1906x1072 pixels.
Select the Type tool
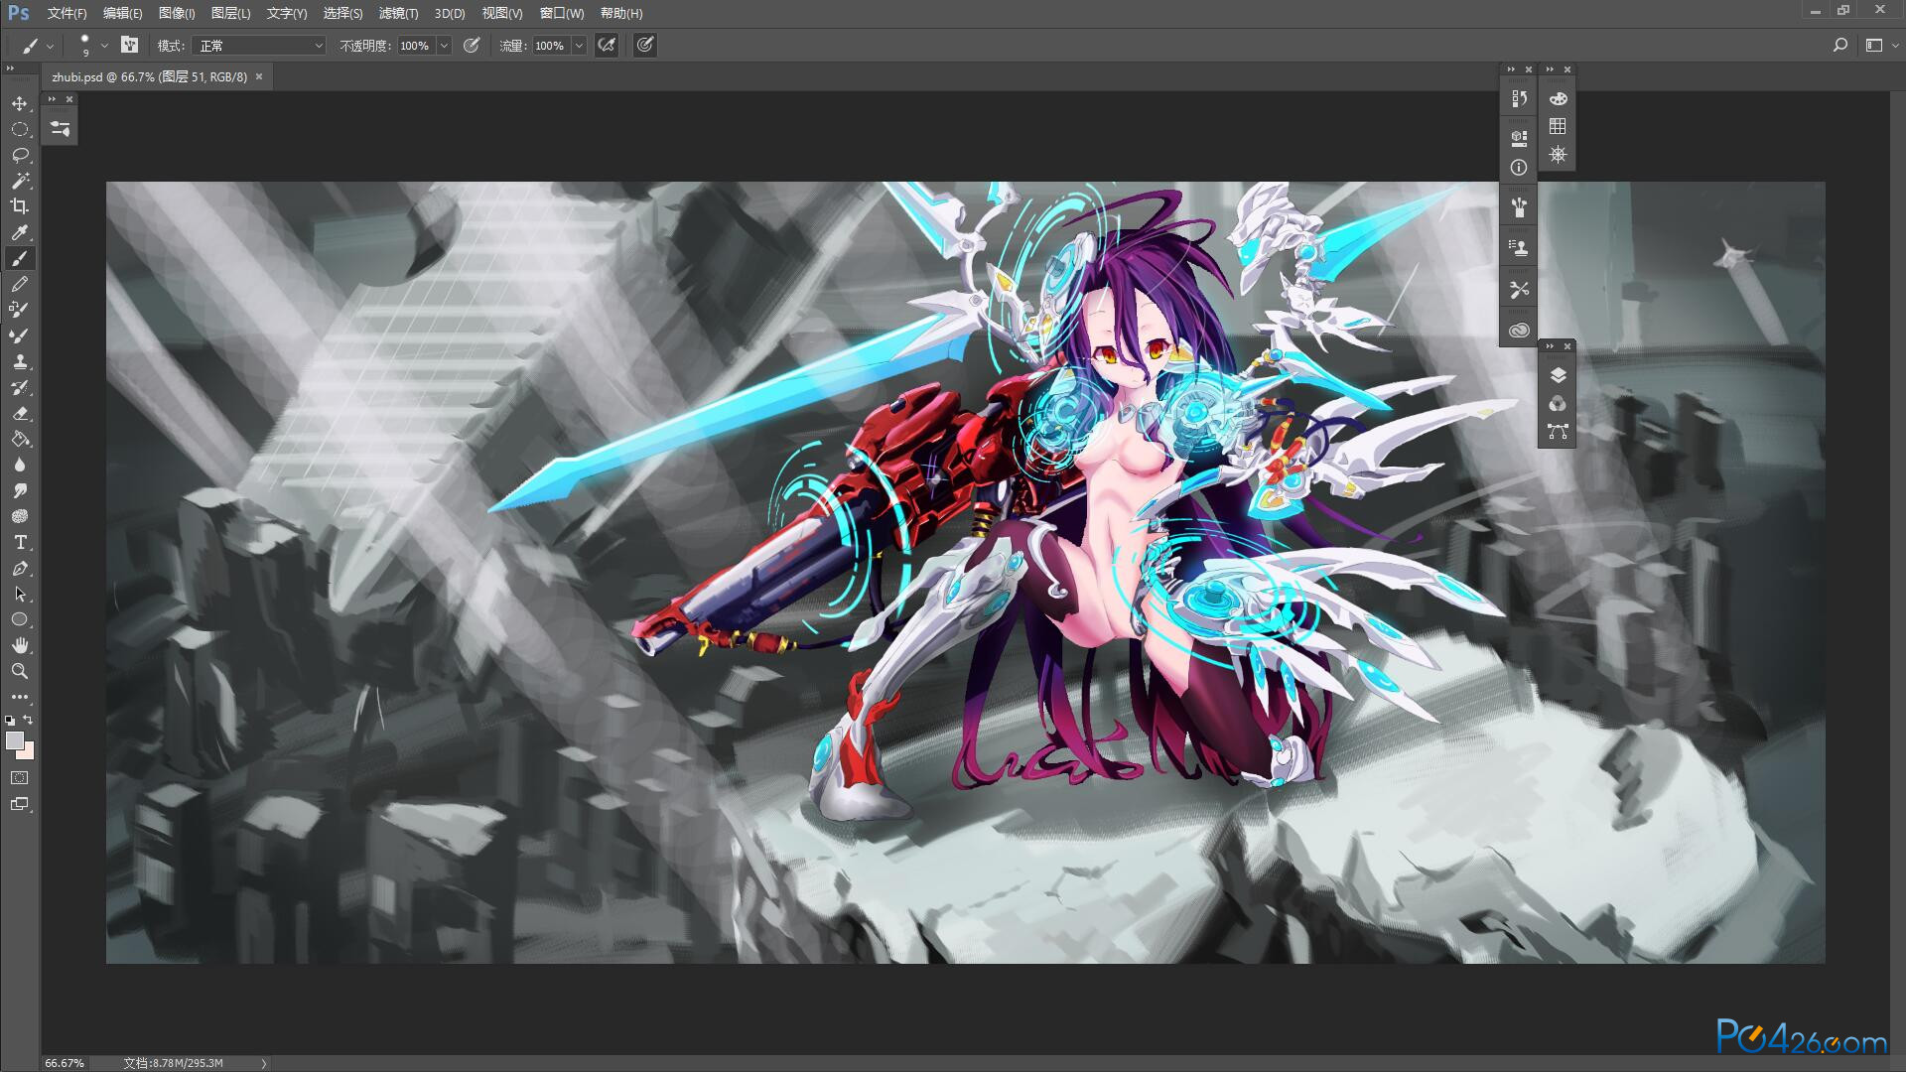coord(20,542)
